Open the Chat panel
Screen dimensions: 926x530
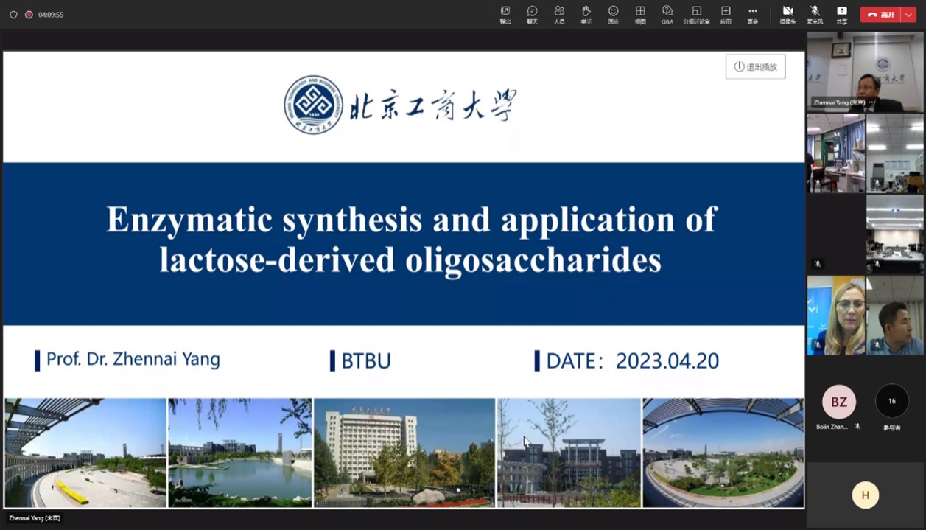(x=532, y=13)
